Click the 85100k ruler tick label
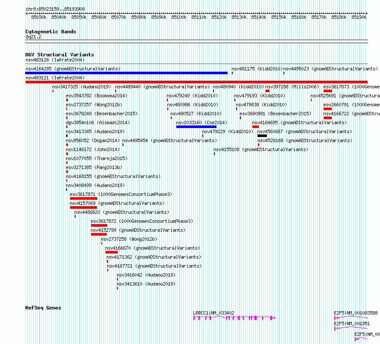 tap(179, 17)
